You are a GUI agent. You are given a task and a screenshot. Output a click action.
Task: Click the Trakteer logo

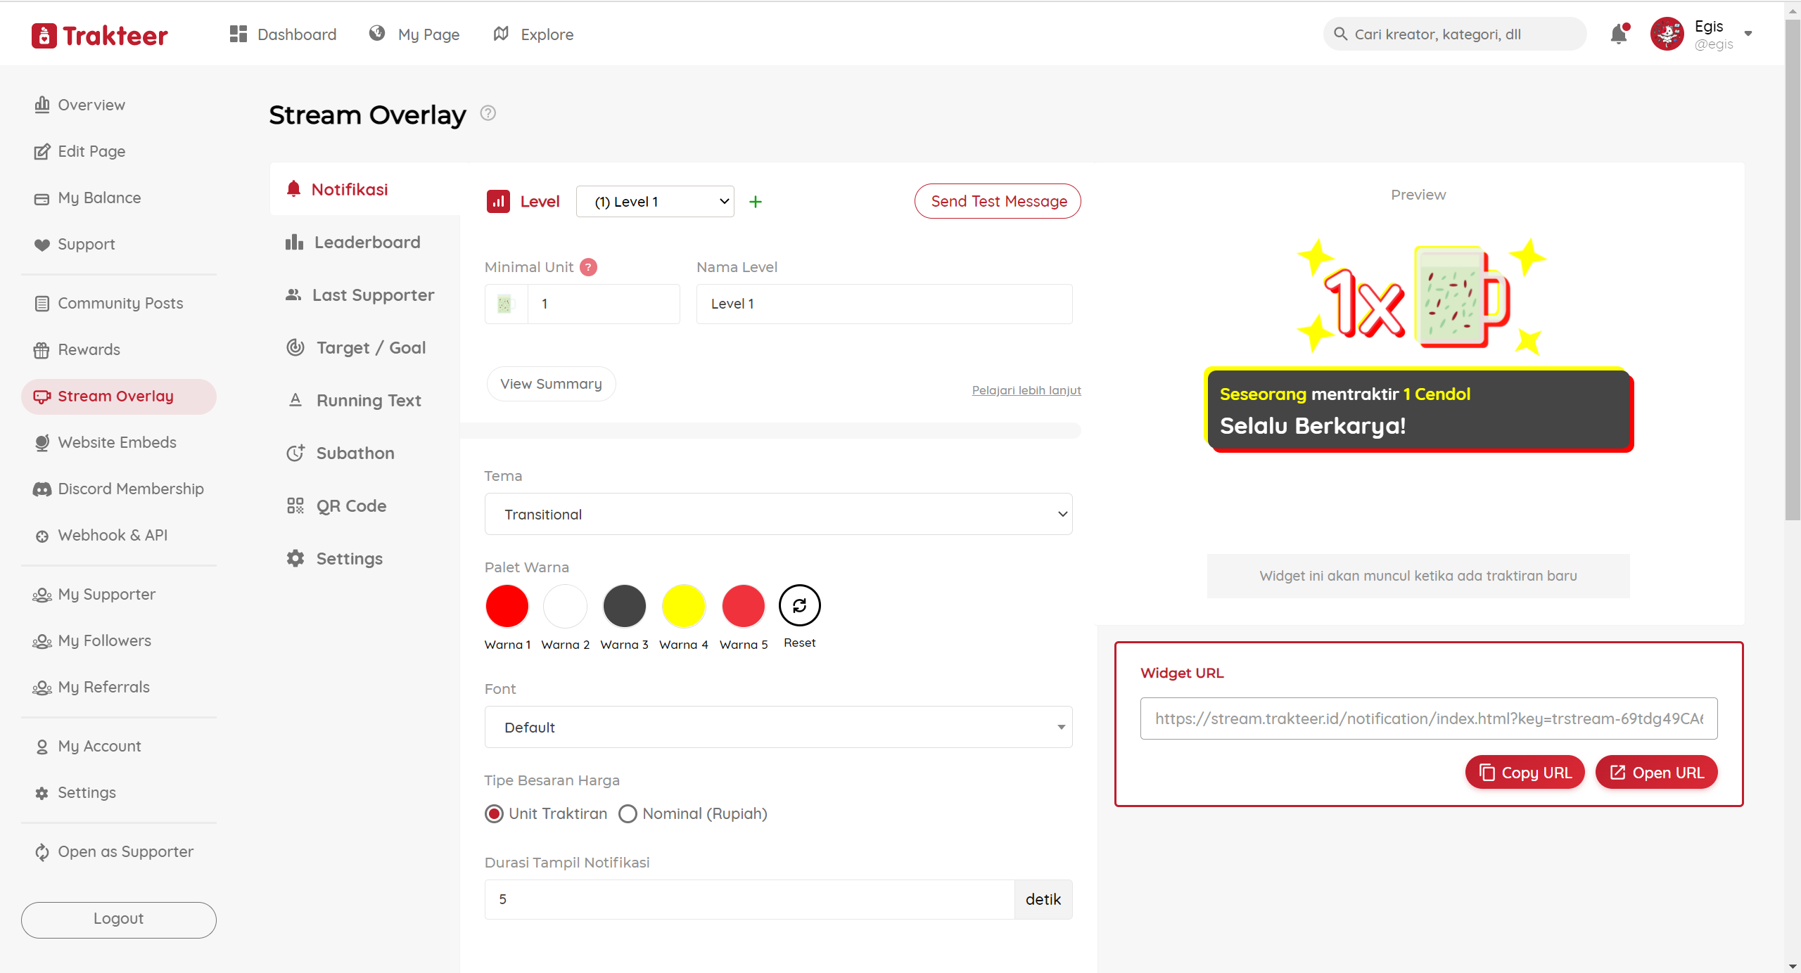pos(100,35)
